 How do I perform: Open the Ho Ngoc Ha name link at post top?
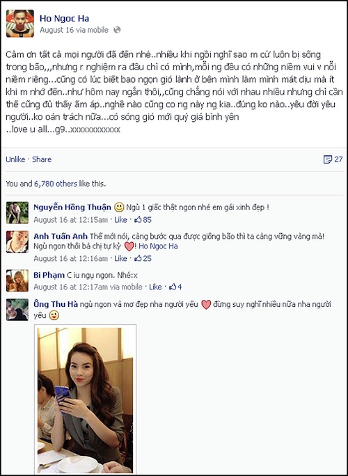point(64,19)
